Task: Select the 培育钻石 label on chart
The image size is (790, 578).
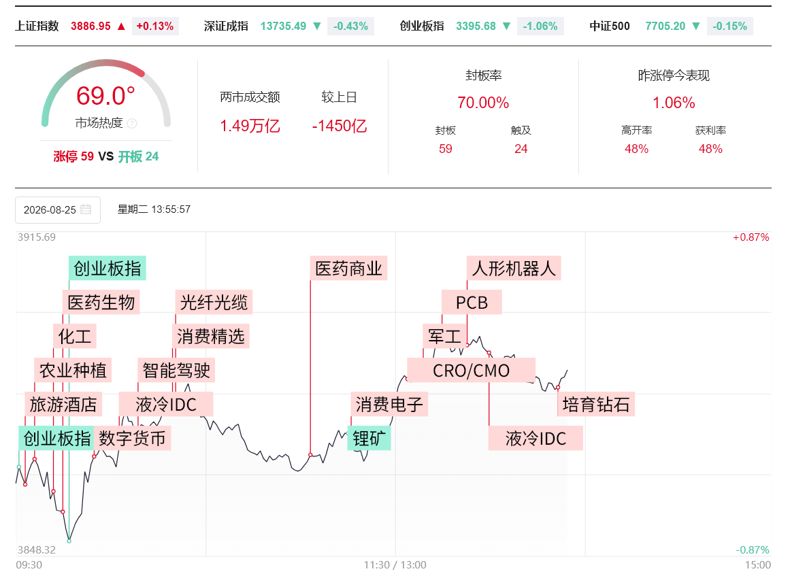Action: [596, 405]
